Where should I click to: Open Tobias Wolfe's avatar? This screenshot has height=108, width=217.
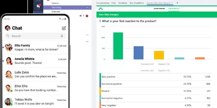click(9, 102)
